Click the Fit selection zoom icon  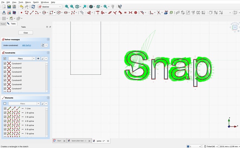pyautogui.click(x=72, y=7)
